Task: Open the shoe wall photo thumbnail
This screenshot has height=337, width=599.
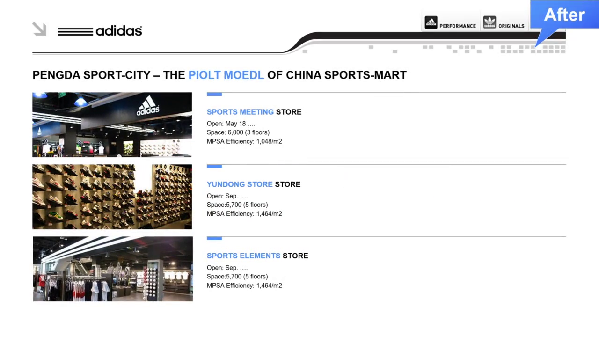Action: click(x=112, y=197)
